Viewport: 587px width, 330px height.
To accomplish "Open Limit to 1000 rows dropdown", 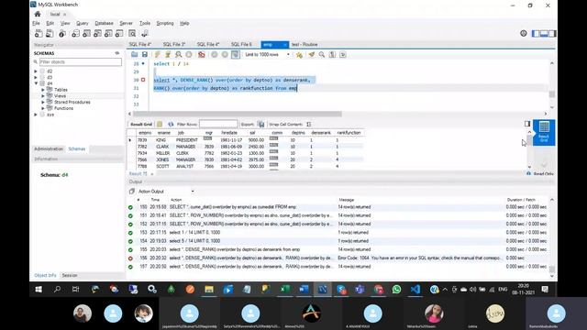I will tap(267, 55).
